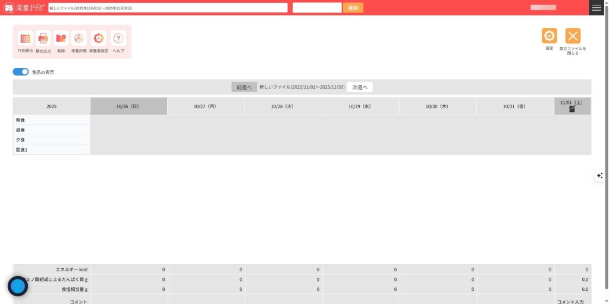Open the ヘルプ question mark icon

click(x=118, y=39)
